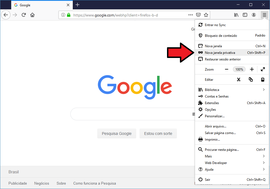270x189 pixels.
Task: Open Contas e Senhas
Action: pyautogui.click(x=232, y=96)
